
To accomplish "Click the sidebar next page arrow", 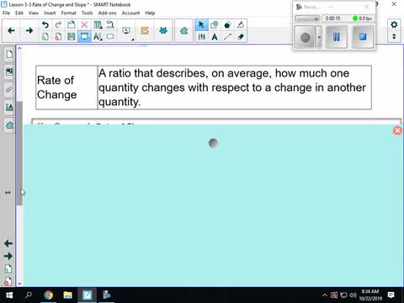I will coord(8,256).
